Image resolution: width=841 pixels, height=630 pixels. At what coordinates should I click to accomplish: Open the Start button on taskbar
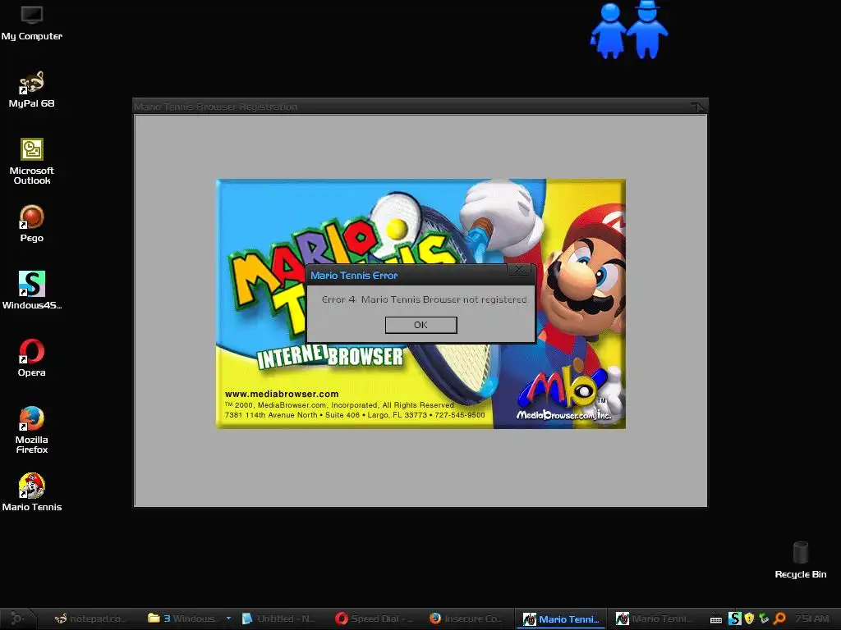point(17,619)
